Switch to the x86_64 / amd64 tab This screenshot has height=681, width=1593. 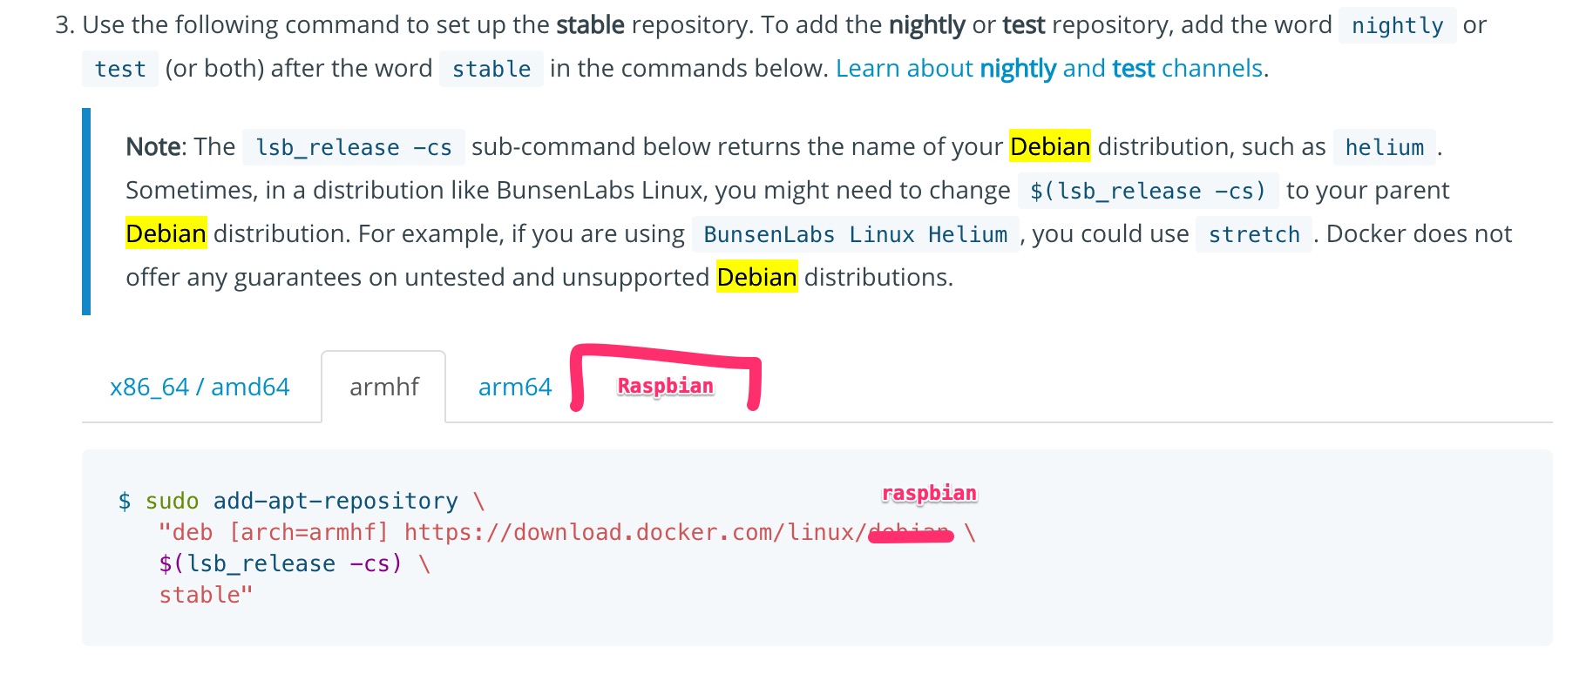199,387
